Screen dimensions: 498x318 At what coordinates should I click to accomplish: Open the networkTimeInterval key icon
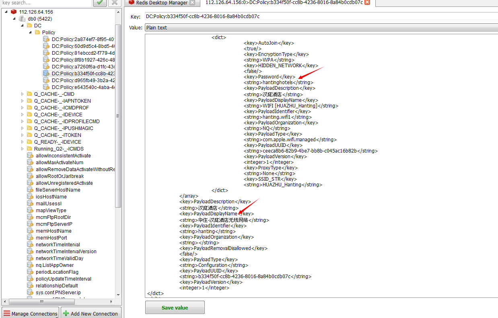[x=30, y=244]
